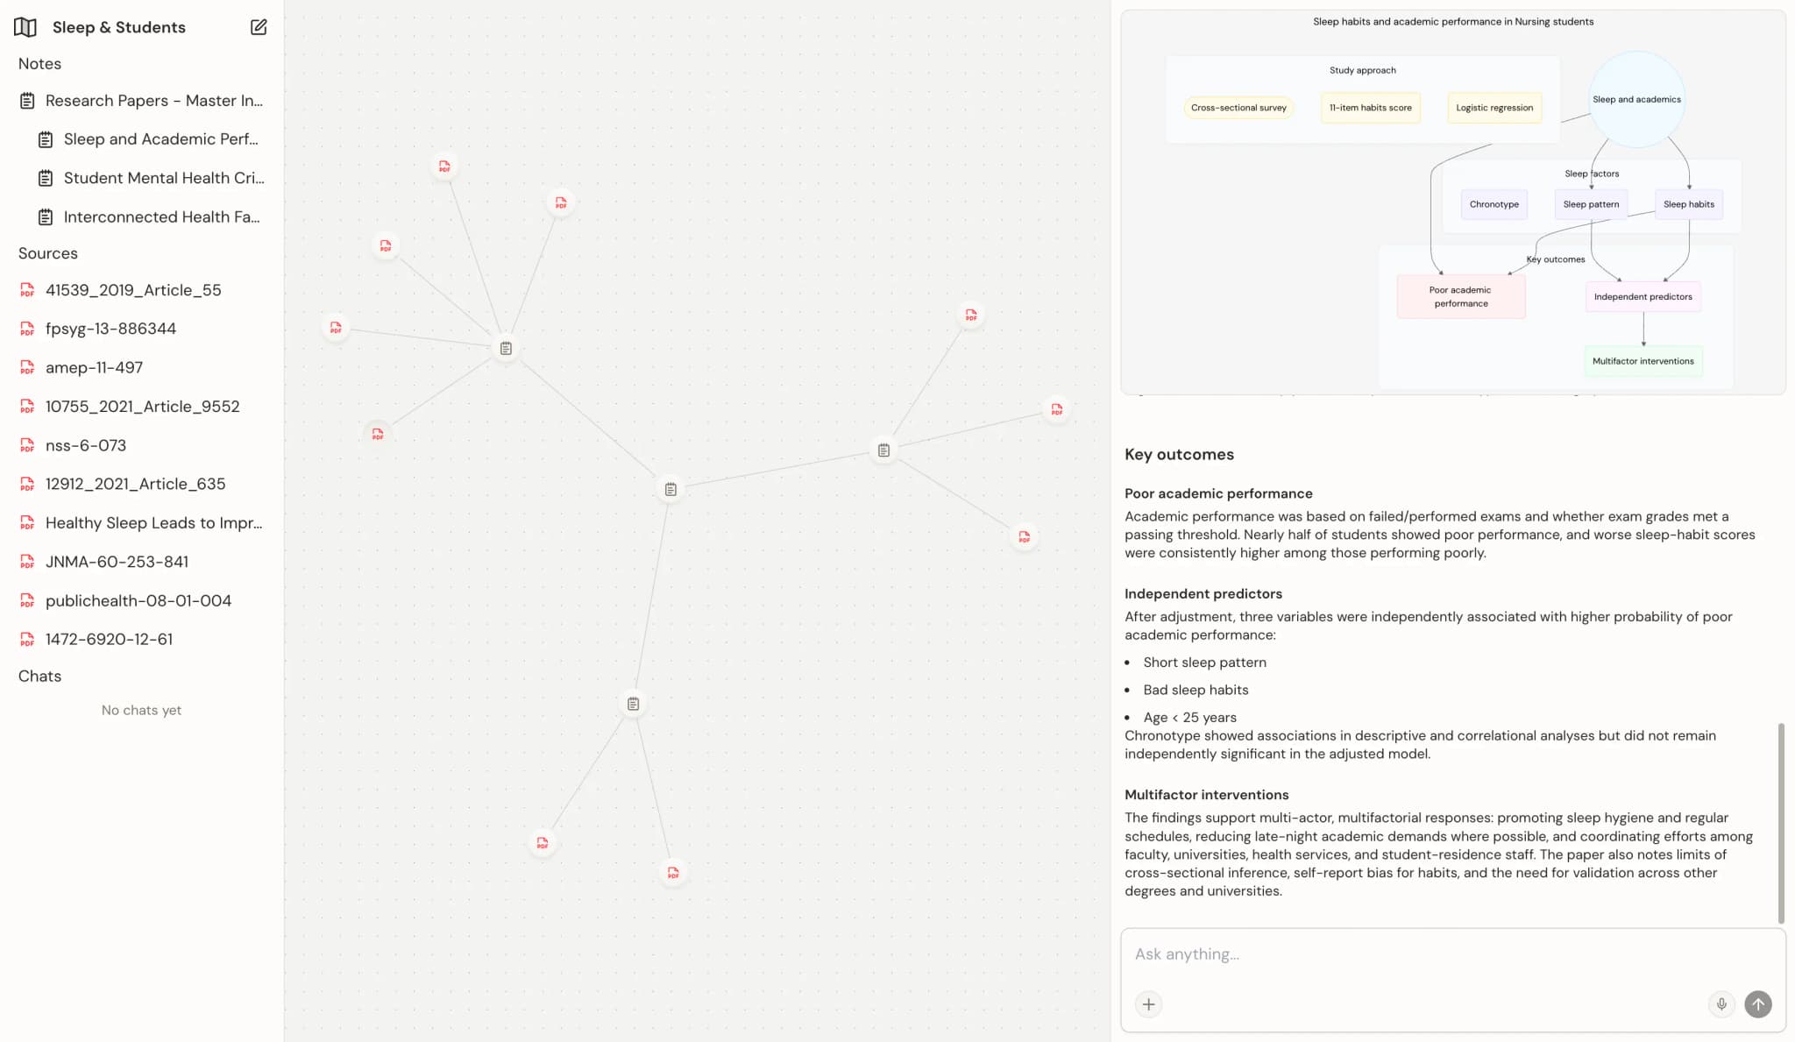The image size is (1795, 1042).
Task: Open the Sleep and Academic Perf... note
Action: click(160, 138)
